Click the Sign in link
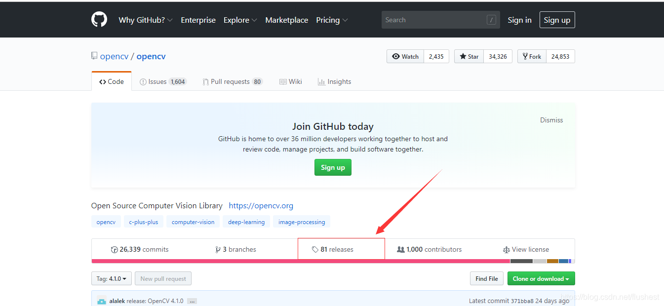Image resolution: width=664 pixels, height=306 pixels. [x=519, y=20]
